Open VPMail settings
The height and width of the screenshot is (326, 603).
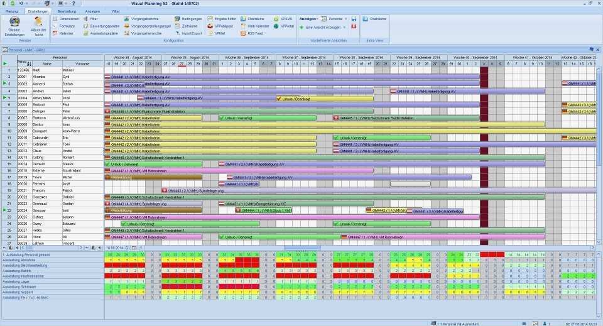(x=217, y=33)
